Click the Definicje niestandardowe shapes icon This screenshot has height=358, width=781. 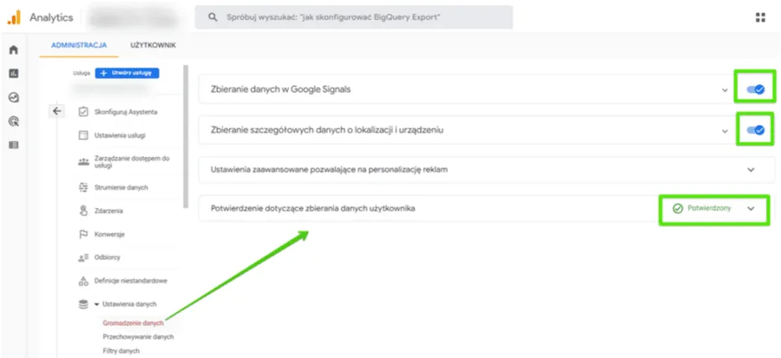click(x=83, y=281)
